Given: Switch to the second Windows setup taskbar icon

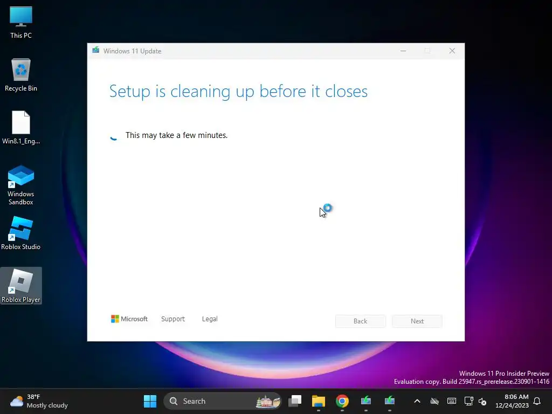Looking at the screenshot, I should point(389,401).
